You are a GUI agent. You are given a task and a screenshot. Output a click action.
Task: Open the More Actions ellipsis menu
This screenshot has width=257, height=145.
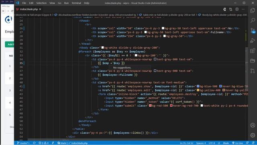[x=243, y=9]
